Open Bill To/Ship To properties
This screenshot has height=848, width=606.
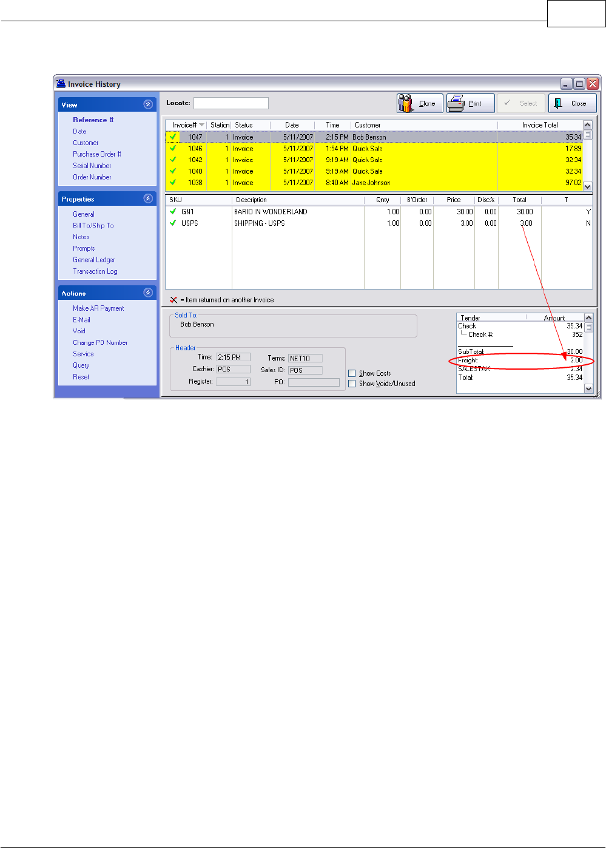pyautogui.click(x=93, y=225)
